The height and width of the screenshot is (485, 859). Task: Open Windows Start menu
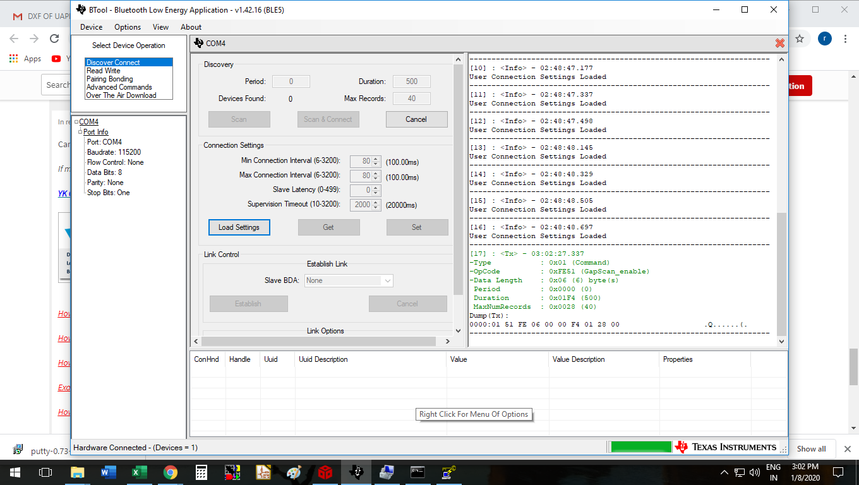click(15, 472)
